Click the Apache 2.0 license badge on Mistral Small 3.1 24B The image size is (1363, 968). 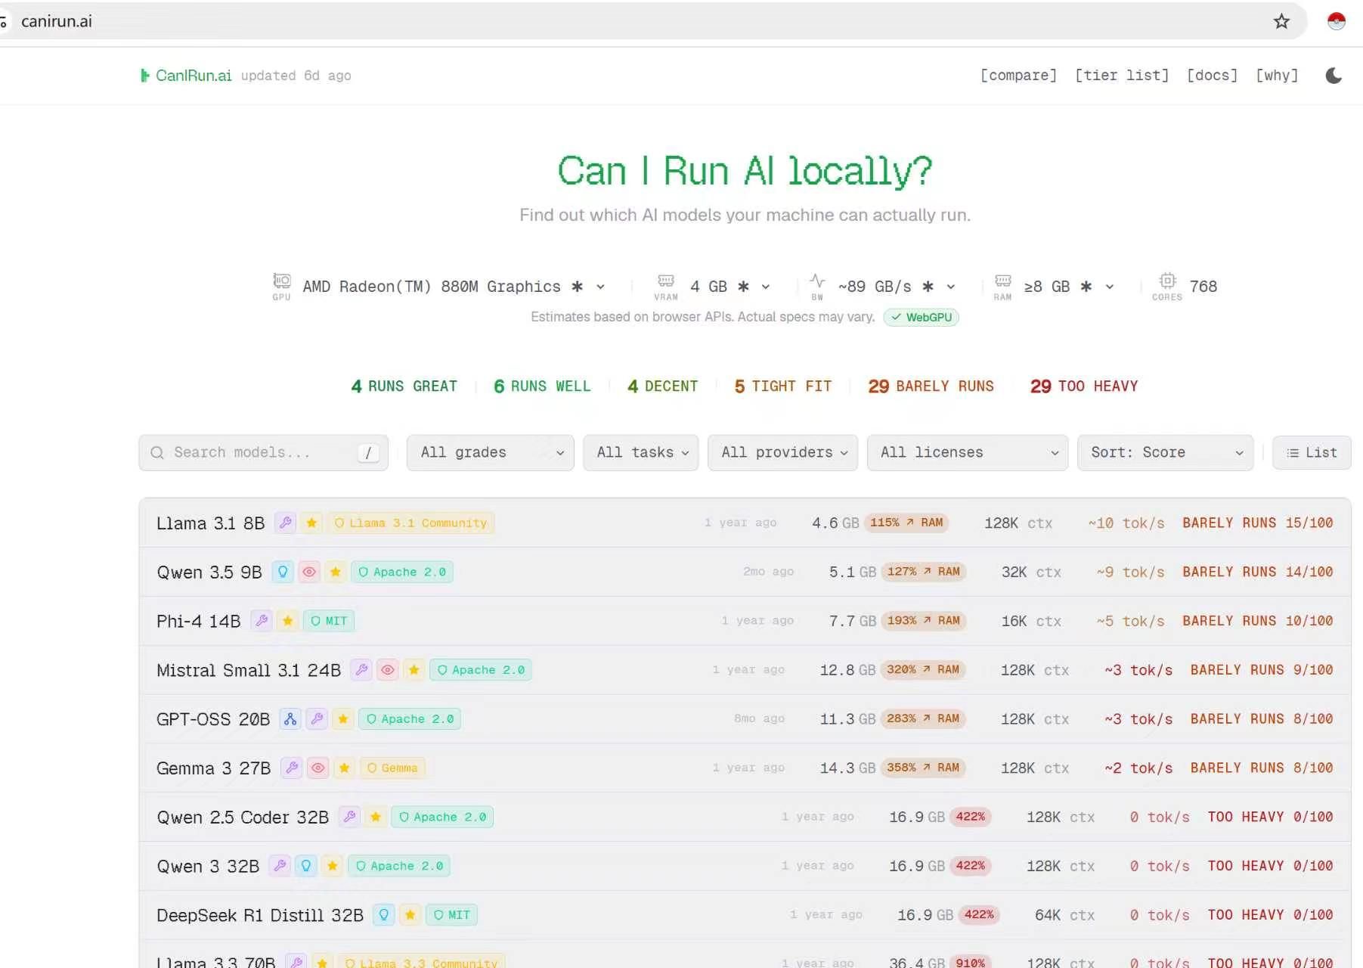(481, 670)
